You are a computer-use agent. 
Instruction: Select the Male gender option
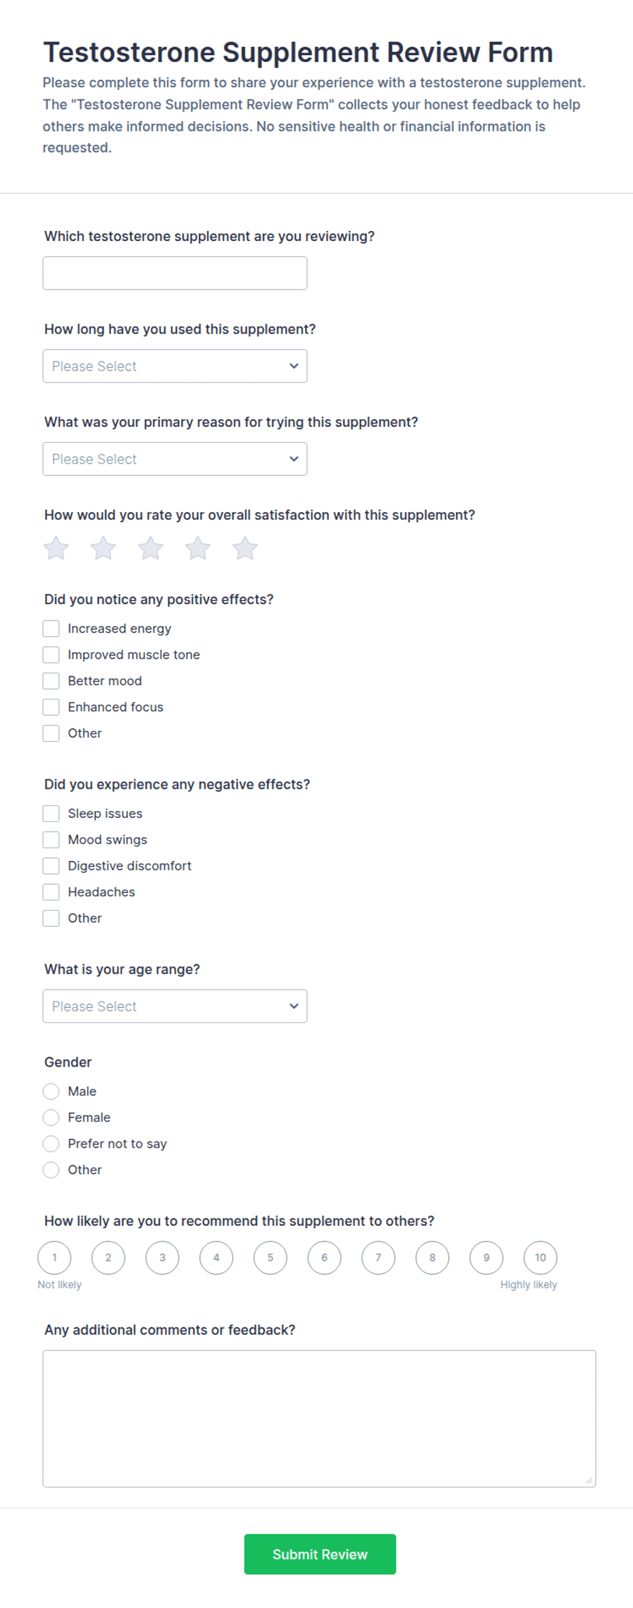point(51,1092)
